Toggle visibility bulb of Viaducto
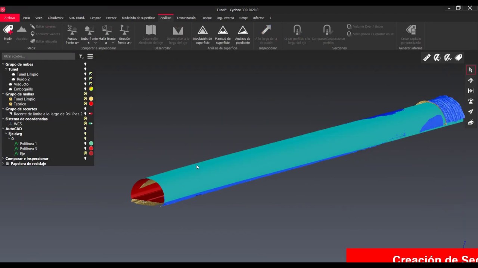The height and width of the screenshot is (268, 478). (85, 84)
